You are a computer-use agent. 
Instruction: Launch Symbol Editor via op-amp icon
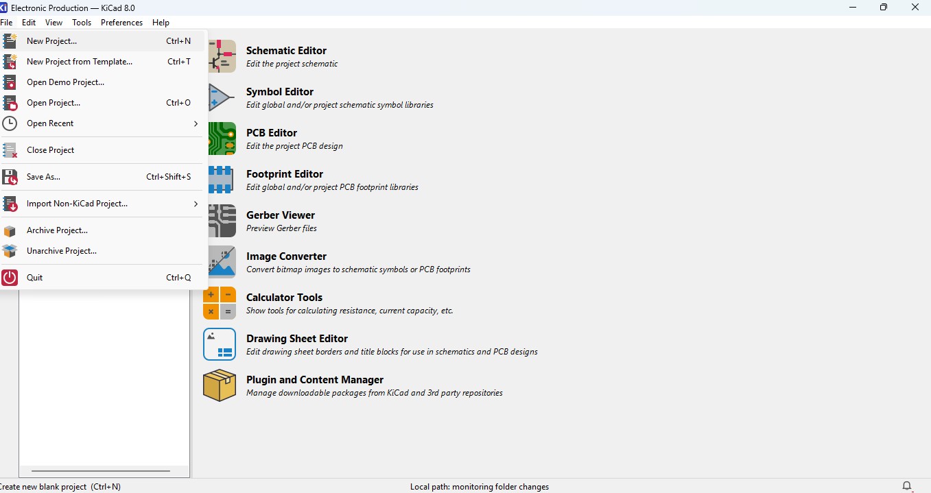pos(221,97)
